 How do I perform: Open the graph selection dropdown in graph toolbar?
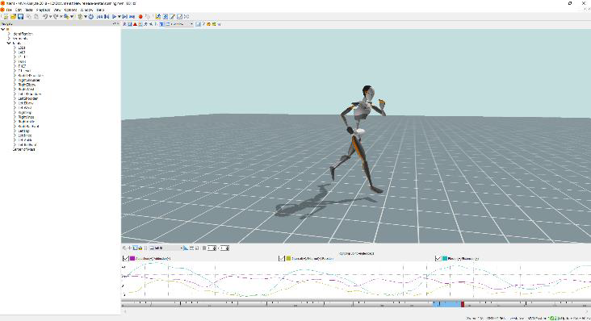point(166,248)
